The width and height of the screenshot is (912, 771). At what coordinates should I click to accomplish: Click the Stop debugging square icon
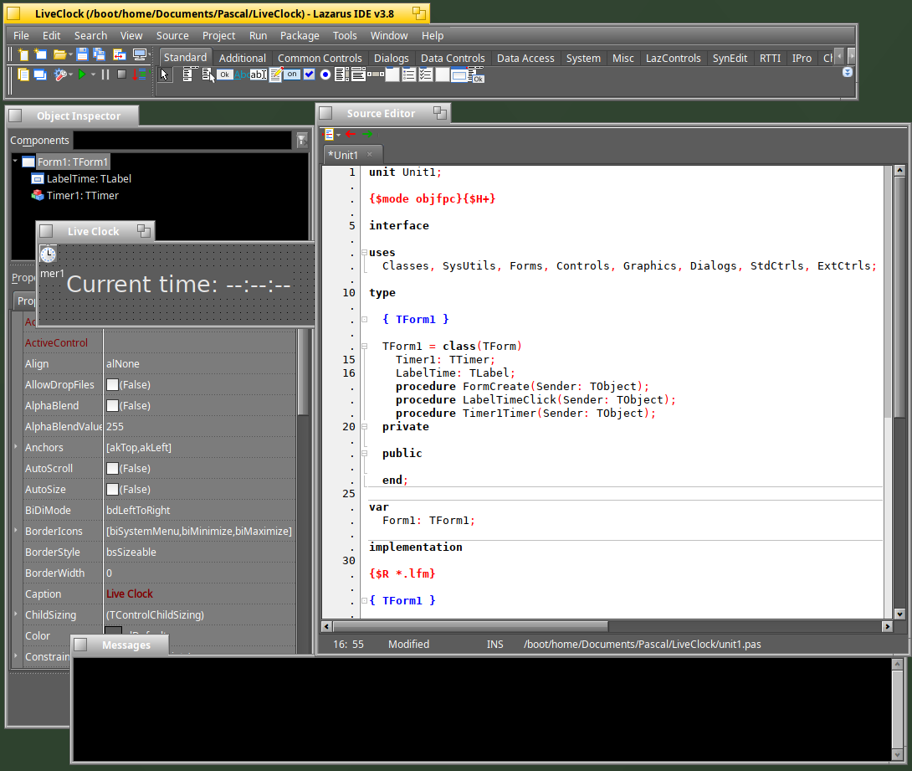click(121, 75)
